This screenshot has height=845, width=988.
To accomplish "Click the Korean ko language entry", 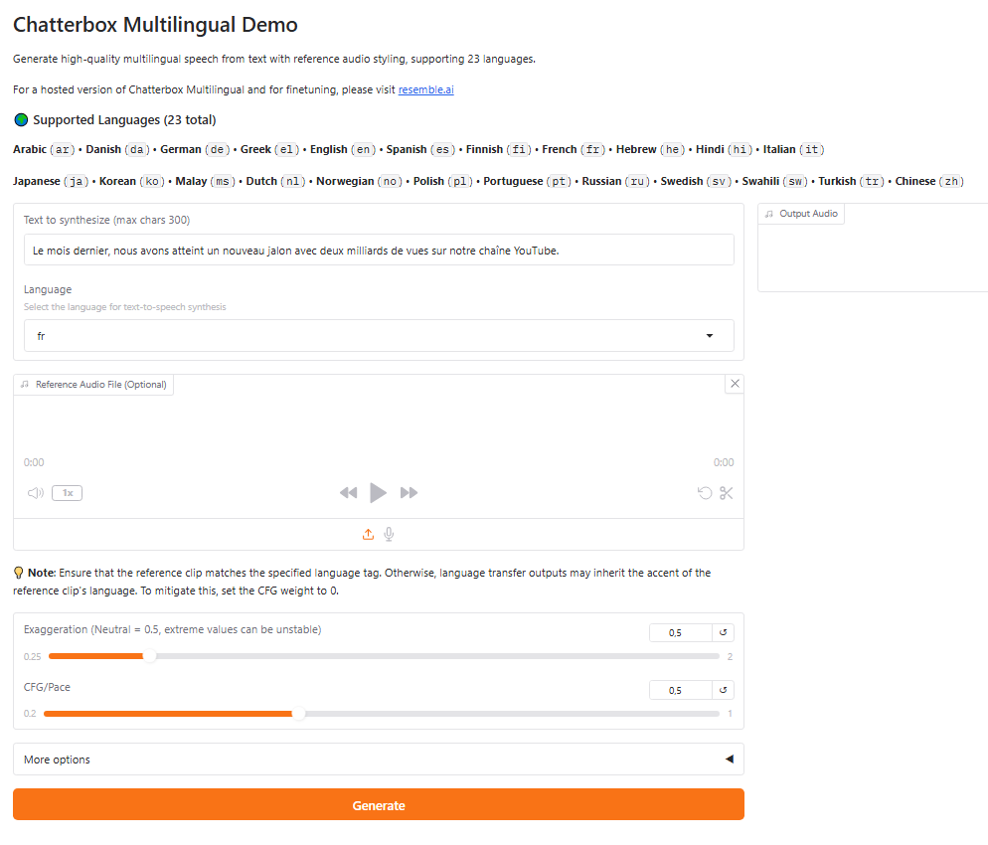I will [x=132, y=182].
